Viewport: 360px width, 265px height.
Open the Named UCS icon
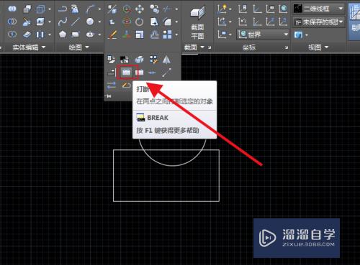pos(243,9)
